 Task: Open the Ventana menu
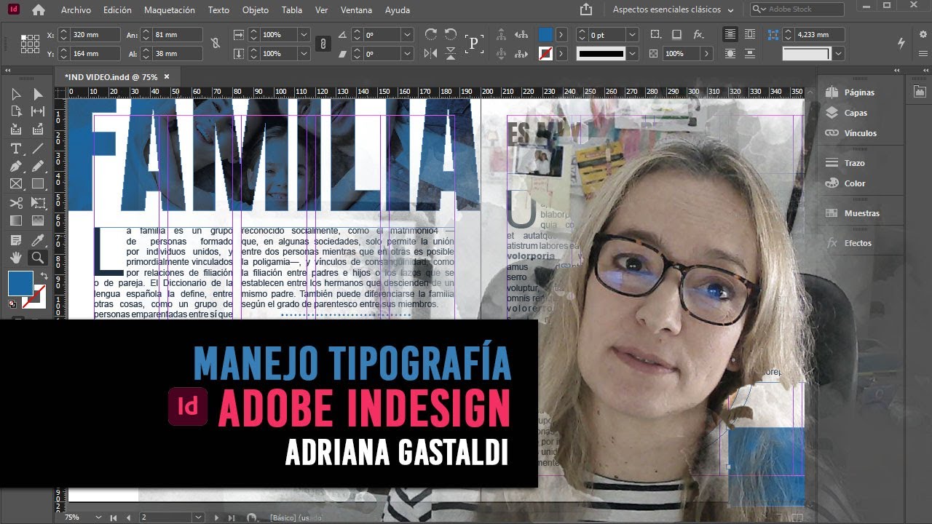(356, 10)
